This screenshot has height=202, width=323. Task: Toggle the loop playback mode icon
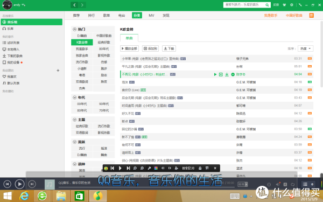pyautogui.click(x=292, y=184)
